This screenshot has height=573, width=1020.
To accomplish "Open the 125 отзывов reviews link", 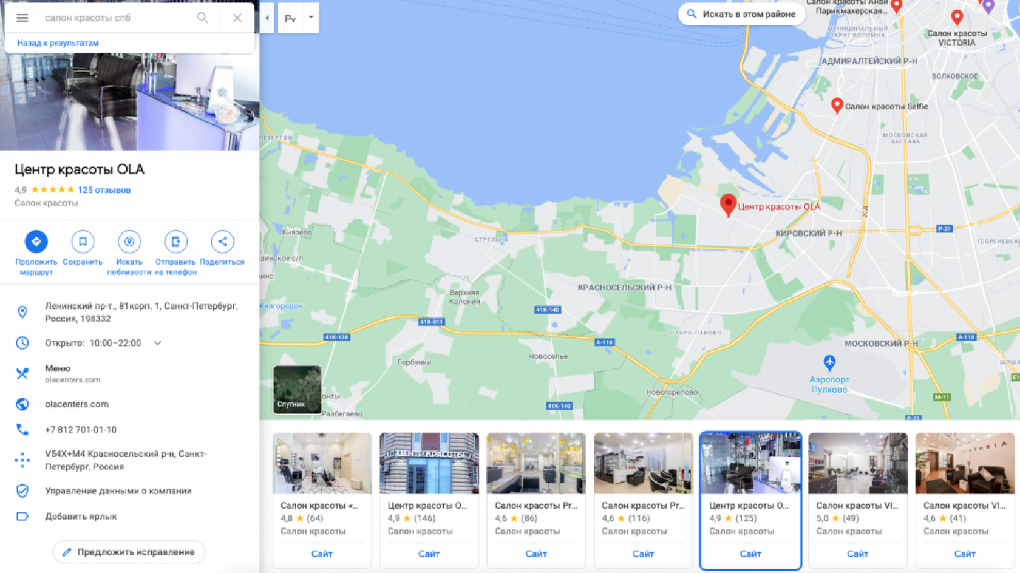I will pyautogui.click(x=104, y=190).
